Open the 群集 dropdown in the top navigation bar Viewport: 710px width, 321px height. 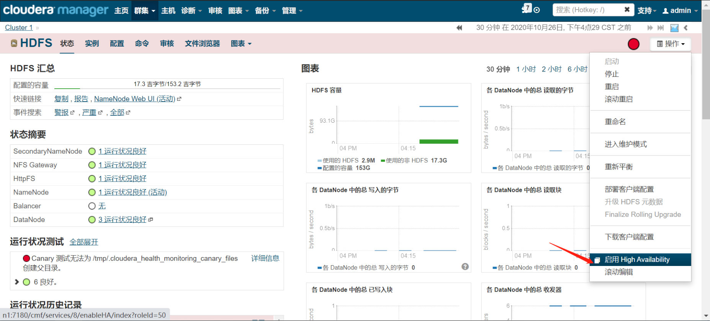(145, 11)
